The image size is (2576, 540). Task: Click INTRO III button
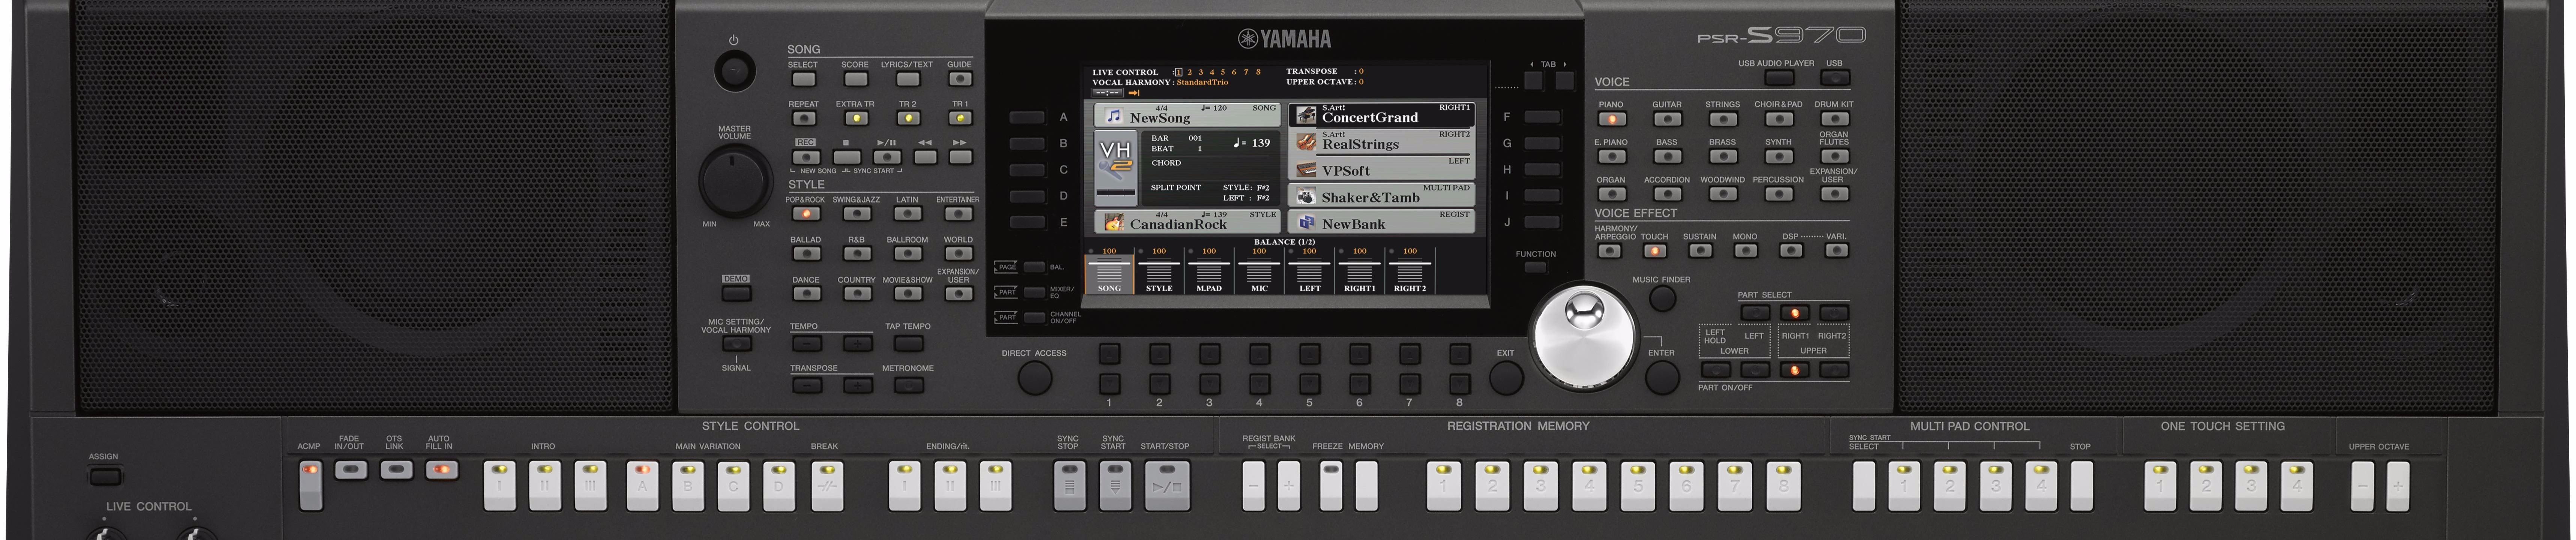590,486
